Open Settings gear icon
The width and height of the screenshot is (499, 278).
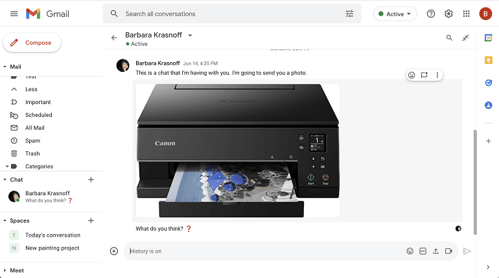(x=448, y=14)
